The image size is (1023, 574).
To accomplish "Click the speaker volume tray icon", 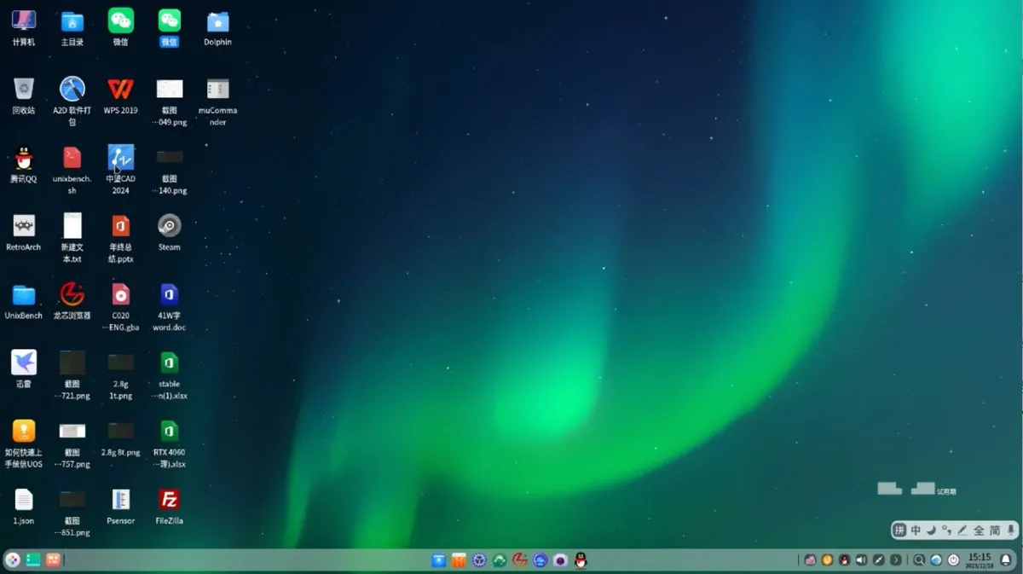I will click(x=861, y=560).
